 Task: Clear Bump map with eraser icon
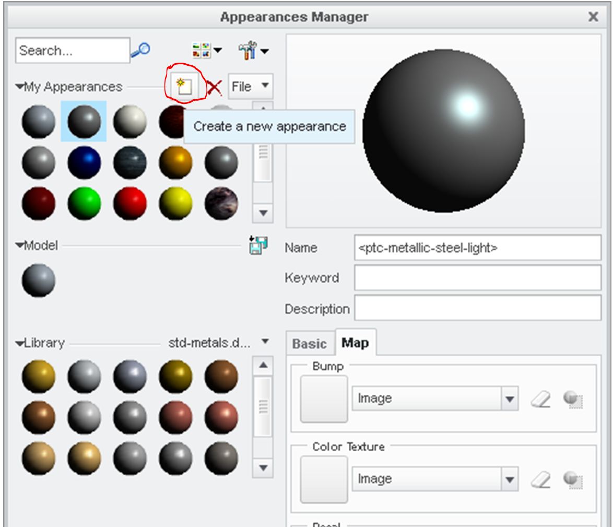click(x=541, y=400)
